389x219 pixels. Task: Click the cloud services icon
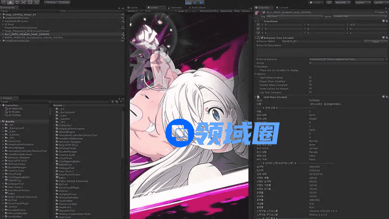point(328,2)
